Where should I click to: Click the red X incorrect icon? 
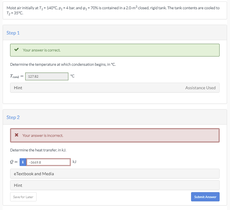(17, 135)
